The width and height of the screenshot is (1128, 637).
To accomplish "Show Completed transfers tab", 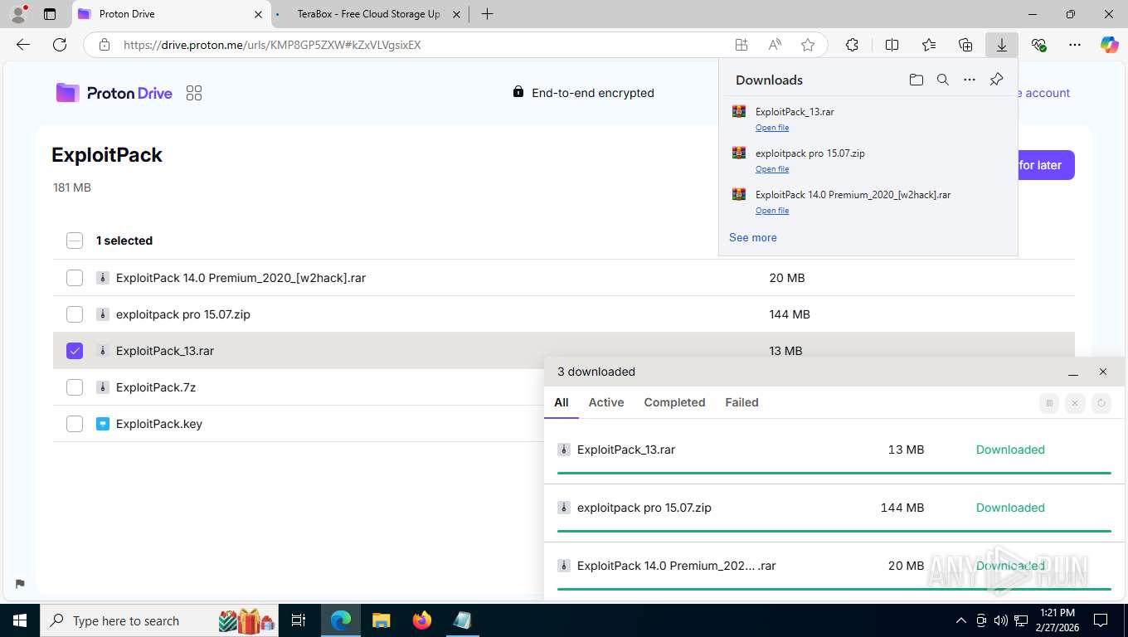I will [674, 402].
